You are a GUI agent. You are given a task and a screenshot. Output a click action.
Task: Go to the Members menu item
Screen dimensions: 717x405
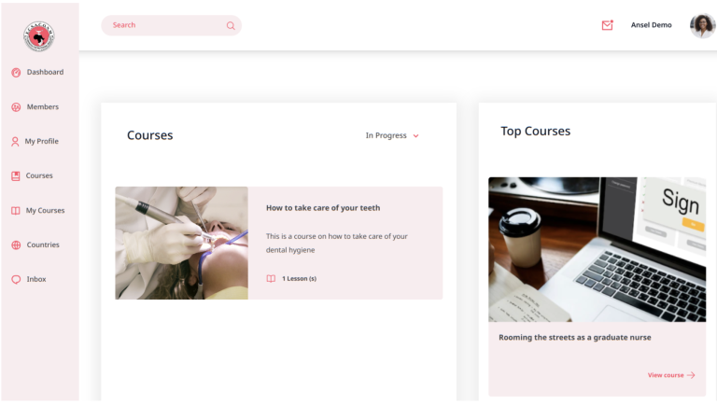pos(43,107)
